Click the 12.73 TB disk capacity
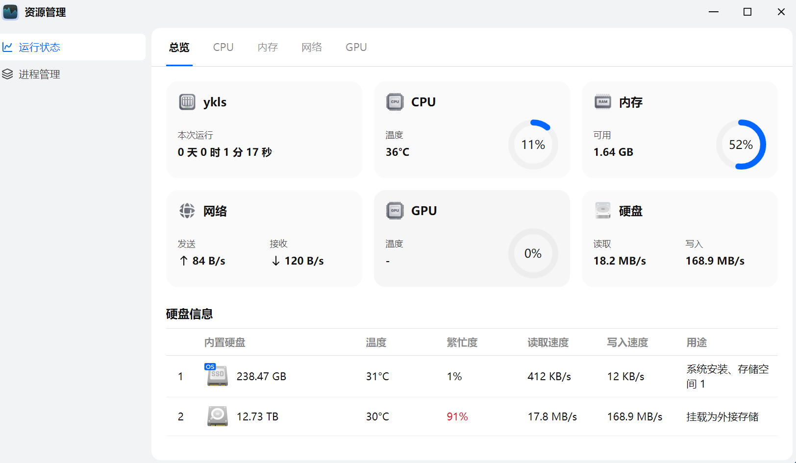796x463 pixels. click(257, 416)
